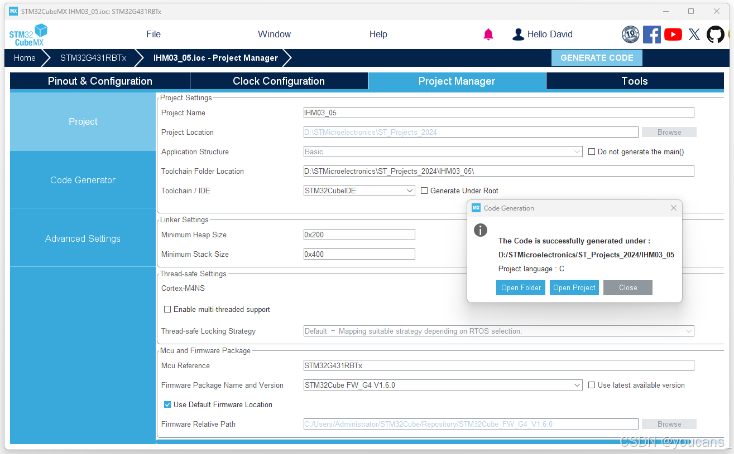Open the YouTube icon
Screen dimensions: 734x454
[x=673, y=35]
